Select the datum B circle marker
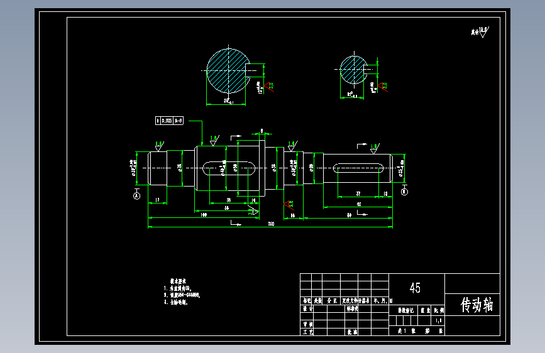The image size is (545, 353). (404, 192)
